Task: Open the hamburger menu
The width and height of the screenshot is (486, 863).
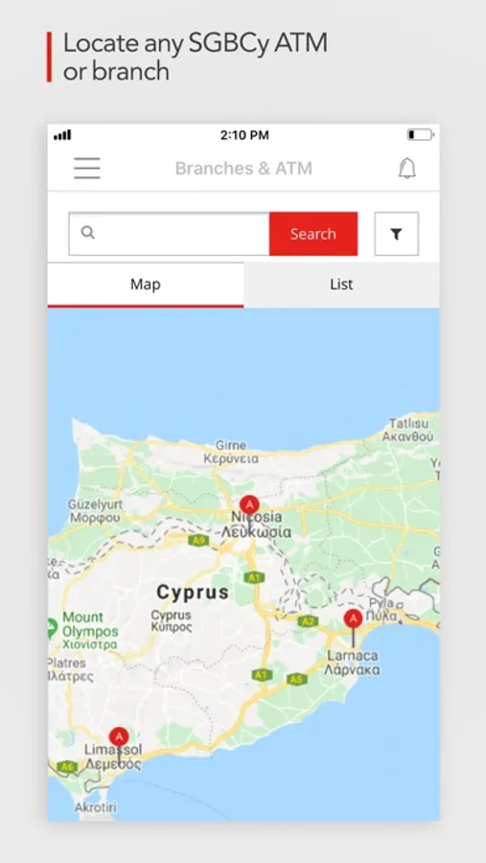Action: 87,168
